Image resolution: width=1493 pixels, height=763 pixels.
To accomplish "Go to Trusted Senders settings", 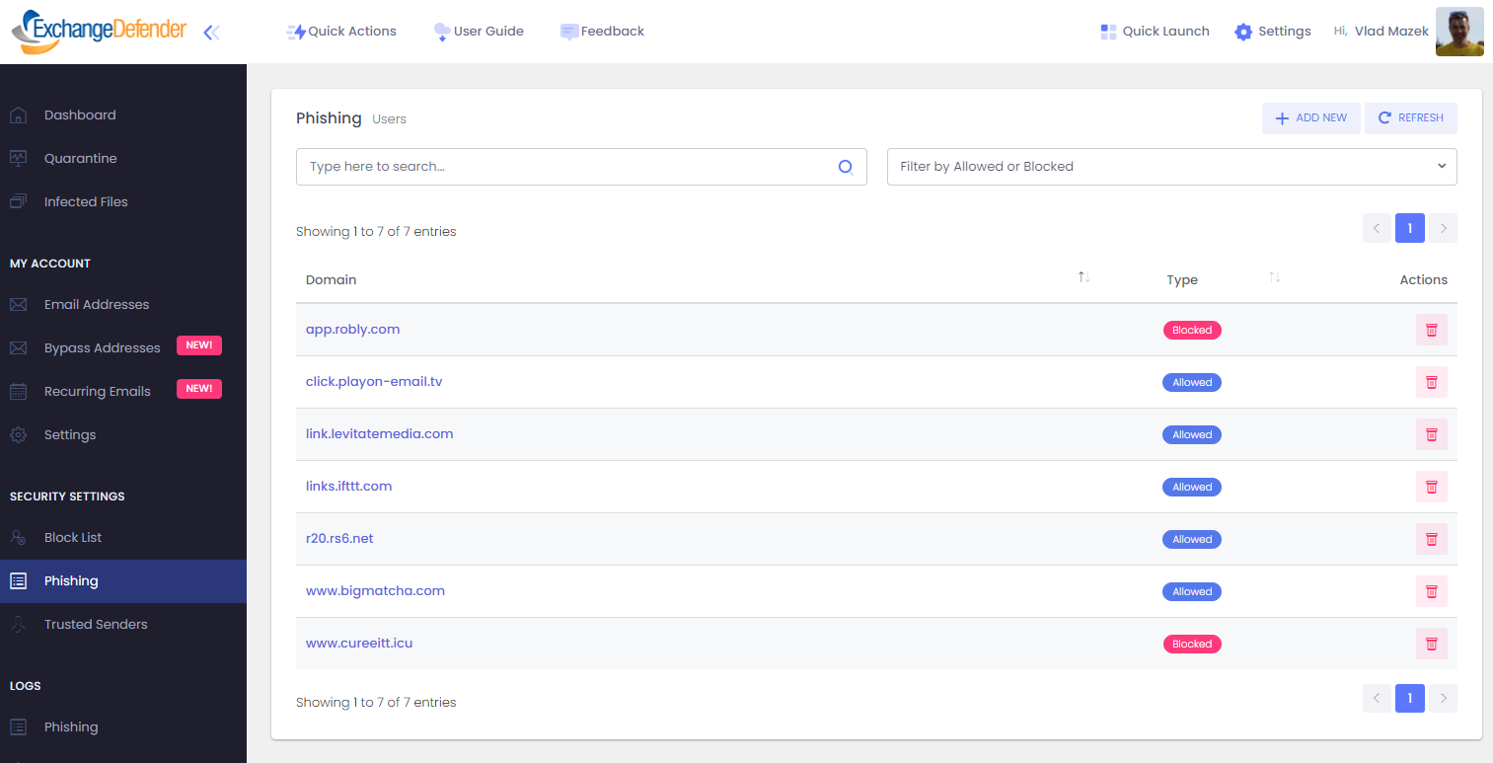I will (x=96, y=624).
